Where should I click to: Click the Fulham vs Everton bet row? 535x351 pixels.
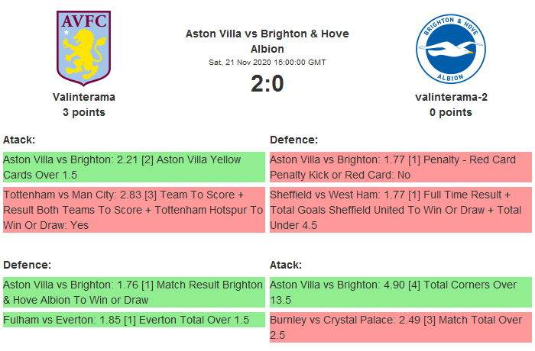tap(134, 320)
